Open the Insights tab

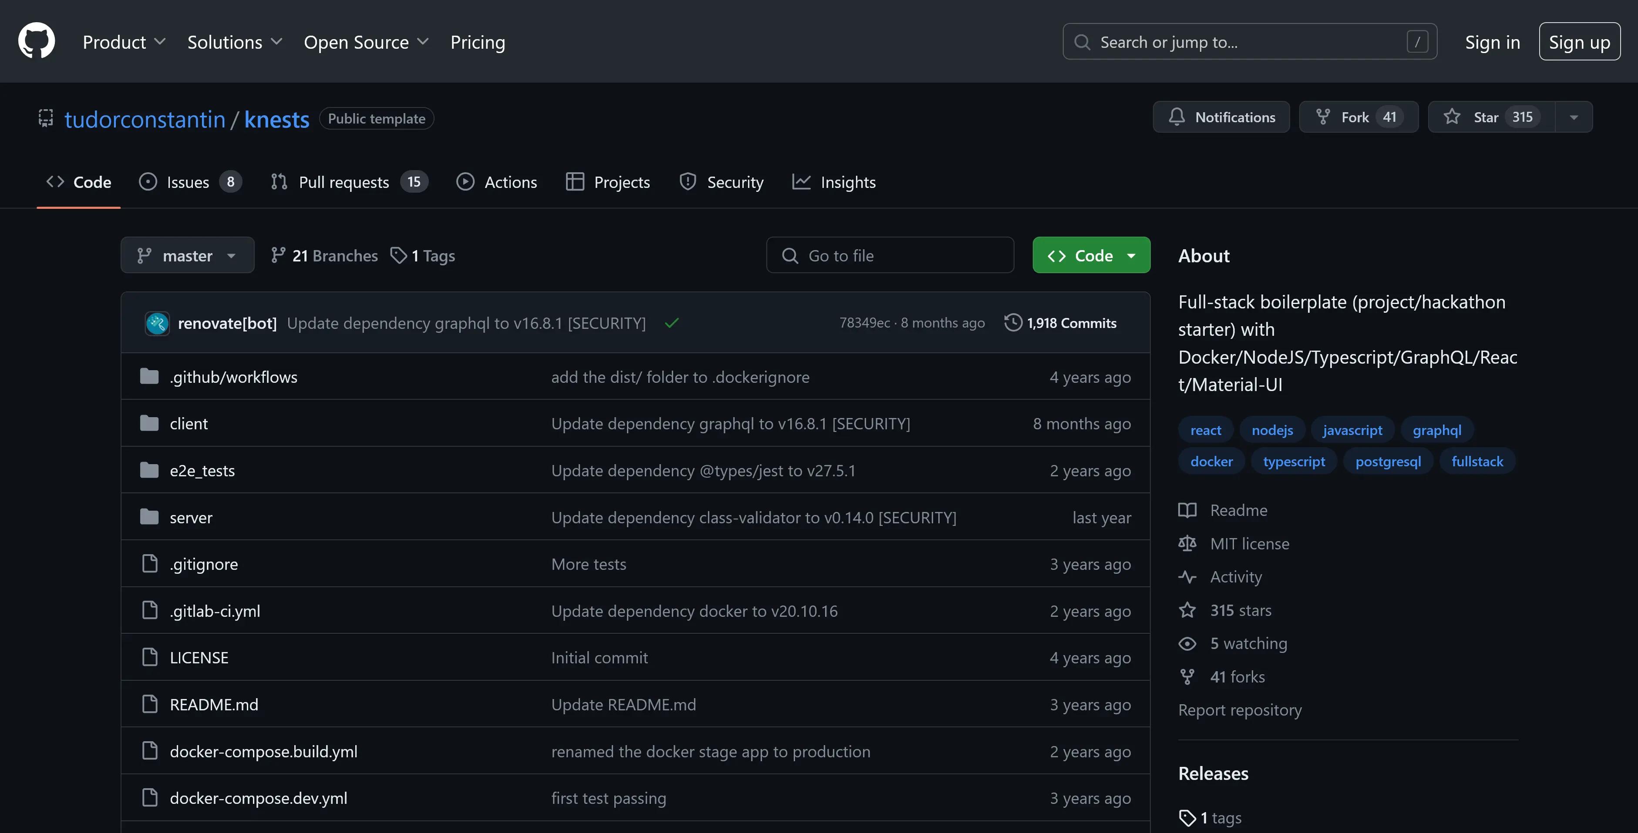pos(834,182)
